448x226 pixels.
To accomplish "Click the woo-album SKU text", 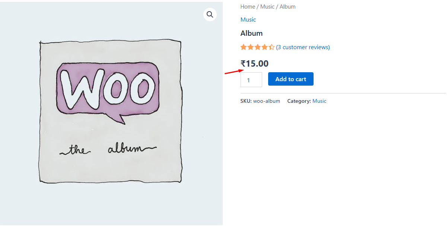I will [266, 101].
